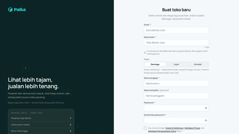
Task: Tick the Aku setuju agreement checkbox
Action: [145, 128]
